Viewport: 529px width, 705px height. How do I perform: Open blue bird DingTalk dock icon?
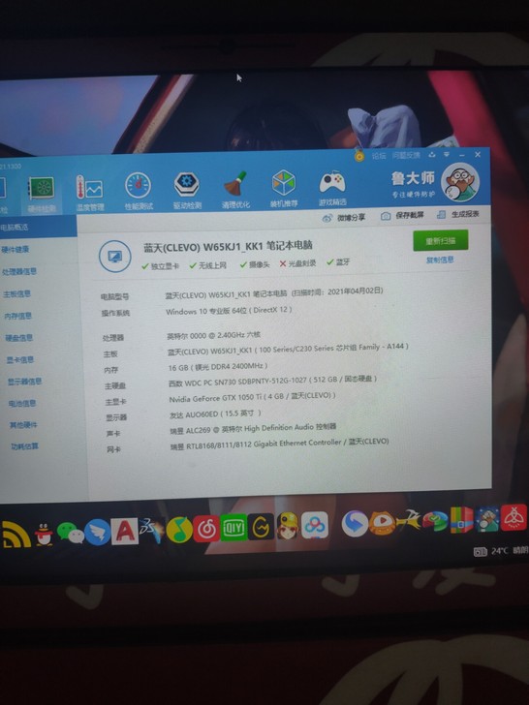pyautogui.click(x=97, y=533)
